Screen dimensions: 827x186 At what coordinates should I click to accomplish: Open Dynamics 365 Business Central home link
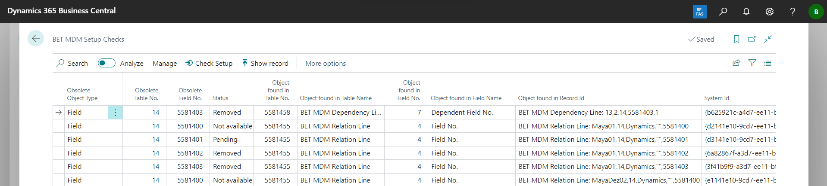point(62,11)
